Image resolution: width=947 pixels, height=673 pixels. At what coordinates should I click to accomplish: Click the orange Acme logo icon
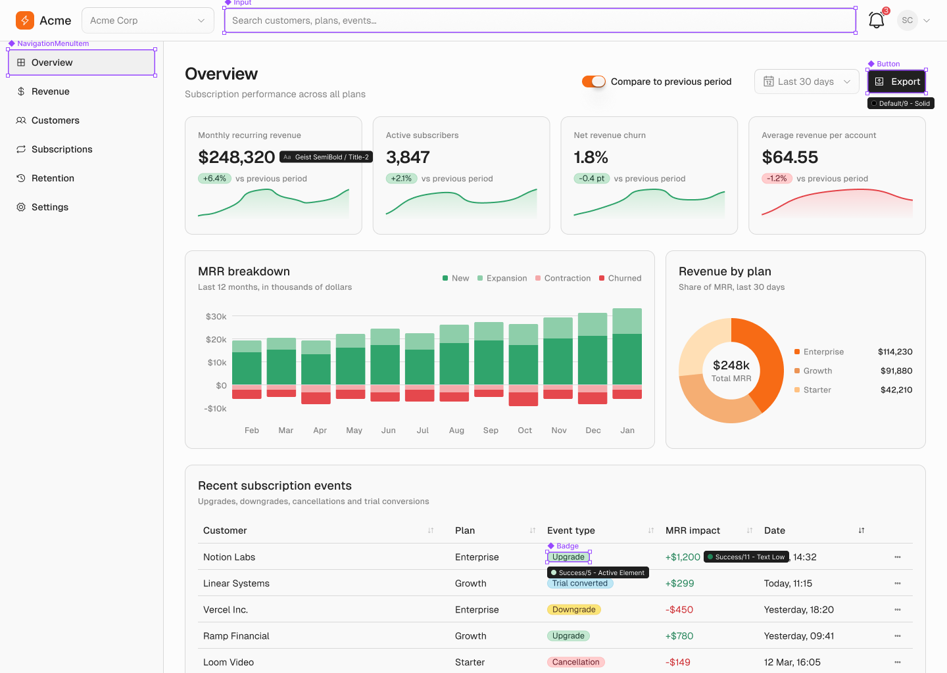(x=25, y=20)
